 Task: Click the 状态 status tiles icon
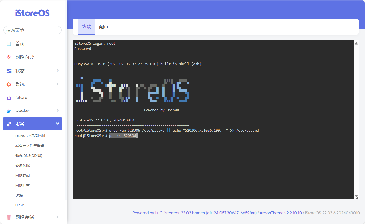[x=9, y=71]
